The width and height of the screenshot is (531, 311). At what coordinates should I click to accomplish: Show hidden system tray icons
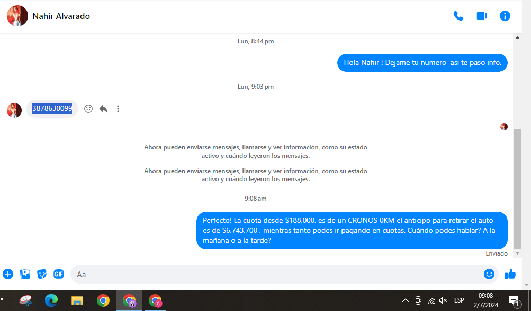[x=406, y=300]
